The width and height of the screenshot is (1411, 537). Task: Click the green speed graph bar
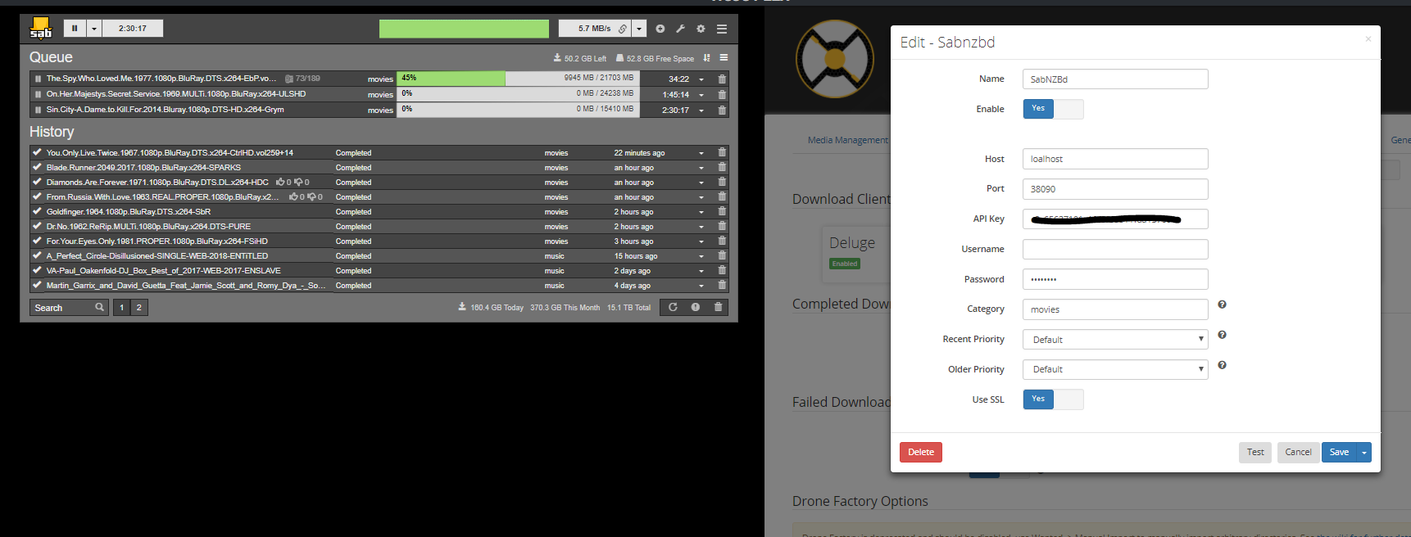[x=464, y=29]
